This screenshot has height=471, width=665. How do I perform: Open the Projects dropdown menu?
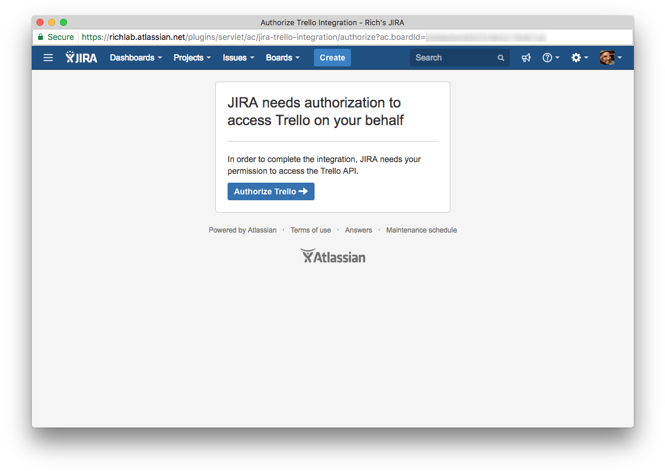[x=192, y=58]
